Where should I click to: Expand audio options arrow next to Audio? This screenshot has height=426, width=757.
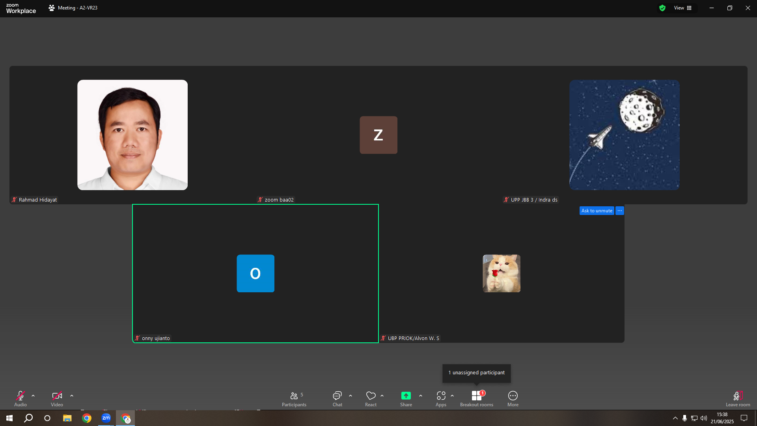pos(33,396)
